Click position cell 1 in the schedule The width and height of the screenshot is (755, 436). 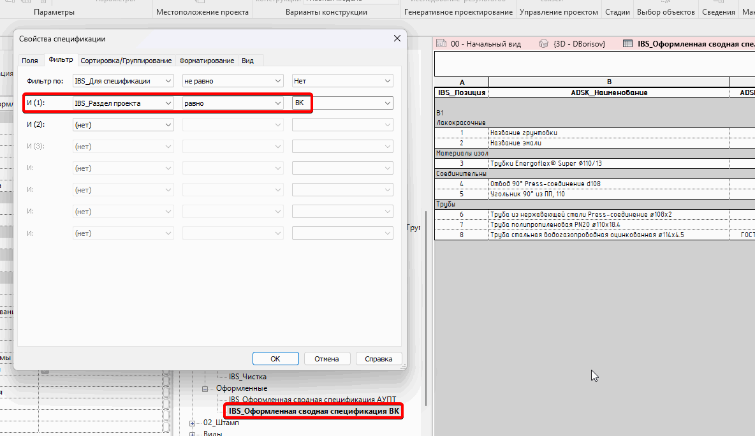[462, 133]
